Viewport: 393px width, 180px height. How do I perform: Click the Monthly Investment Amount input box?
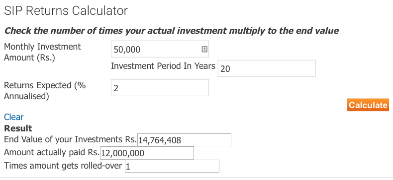pyautogui.click(x=160, y=49)
